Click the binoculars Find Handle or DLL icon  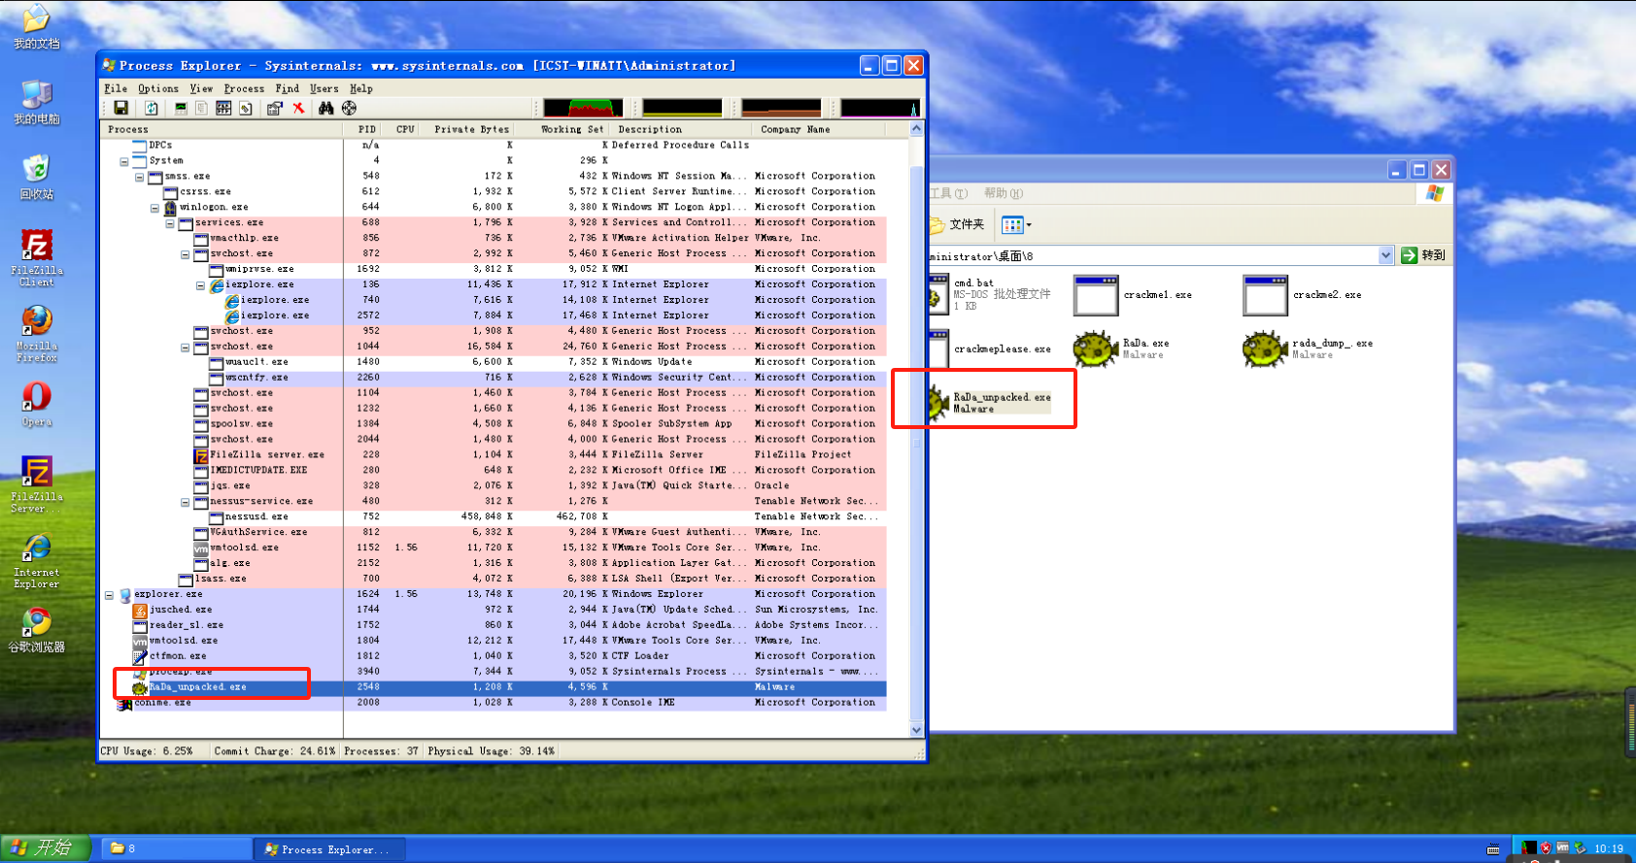tap(326, 108)
